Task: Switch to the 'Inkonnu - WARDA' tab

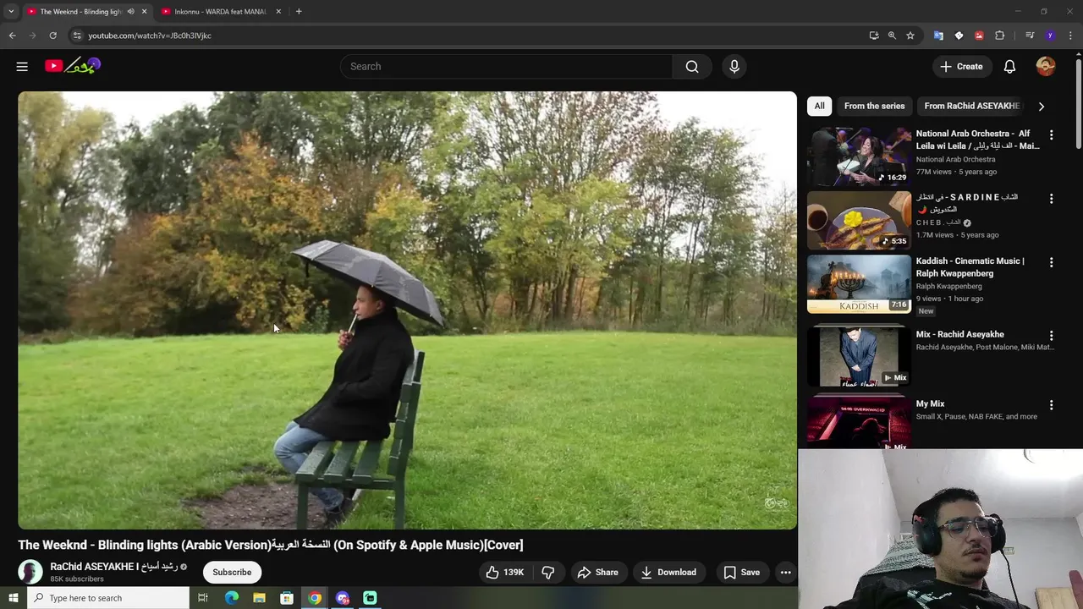Action: coord(220,11)
